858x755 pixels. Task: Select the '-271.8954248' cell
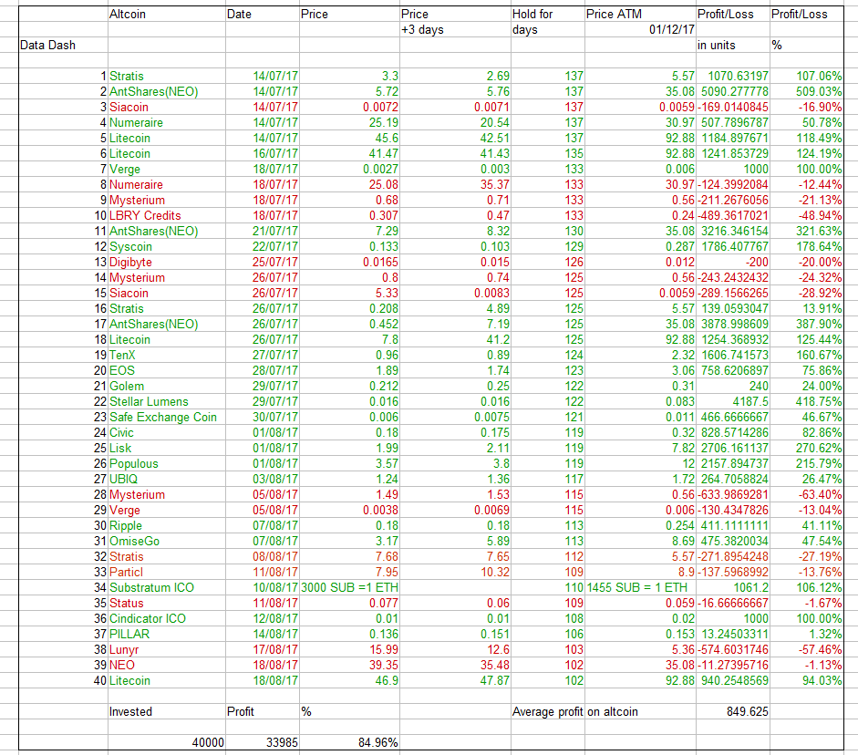pyautogui.click(x=733, y=556)
